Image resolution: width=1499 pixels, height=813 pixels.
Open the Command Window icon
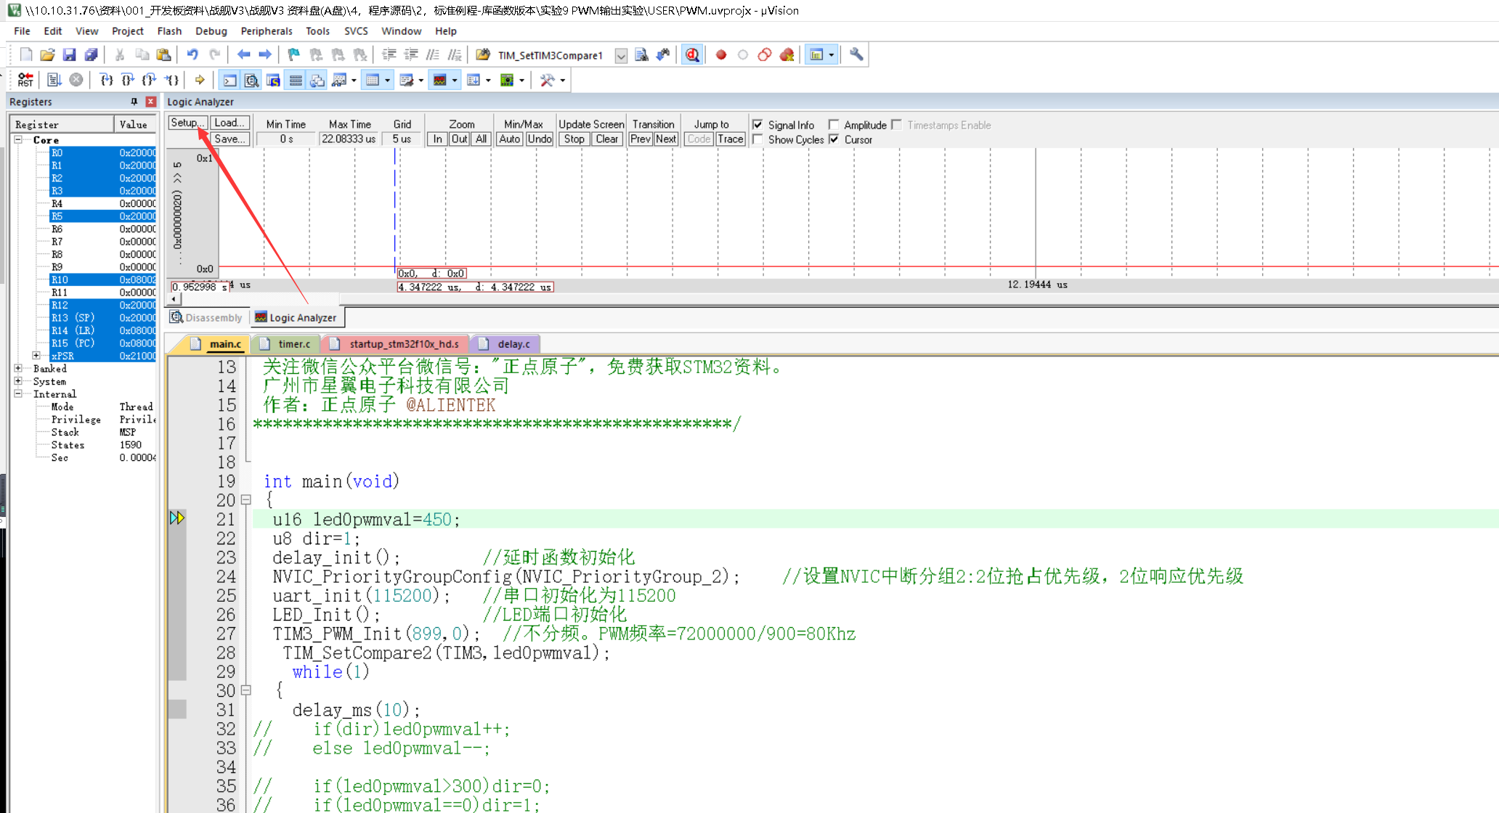tap(229, 80)
